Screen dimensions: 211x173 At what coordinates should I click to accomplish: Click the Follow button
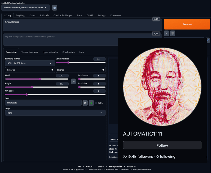[x=162, y=145]
